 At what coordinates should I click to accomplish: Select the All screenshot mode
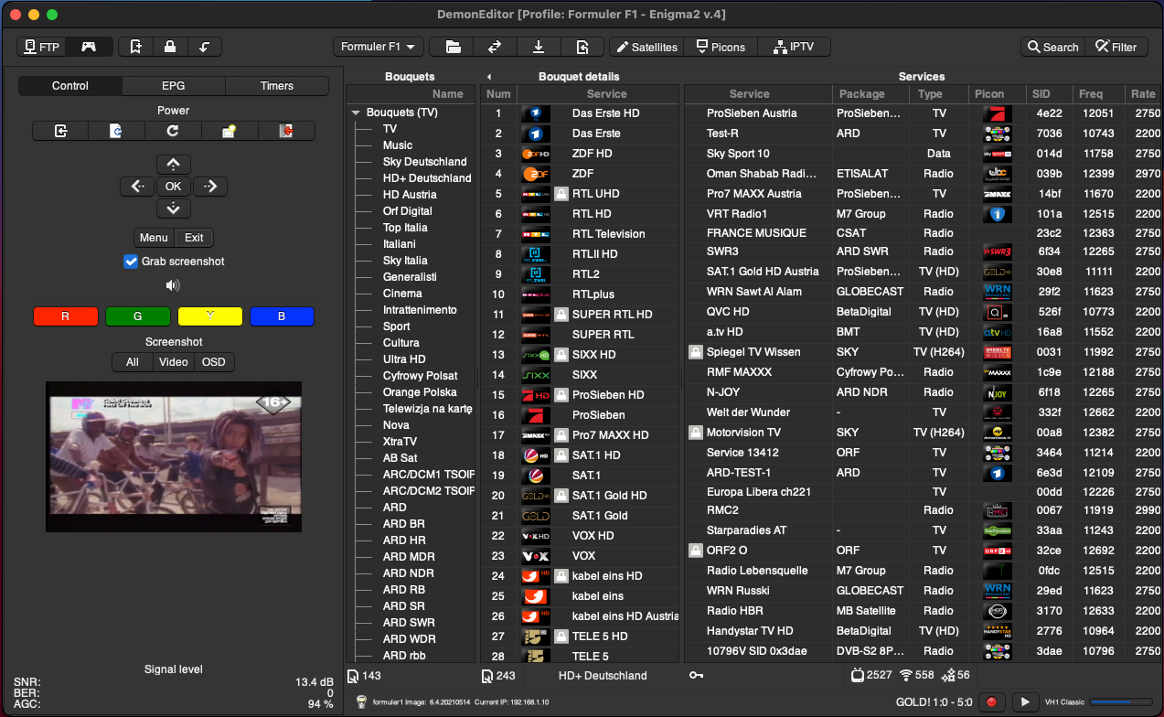(x=133, y=362)
